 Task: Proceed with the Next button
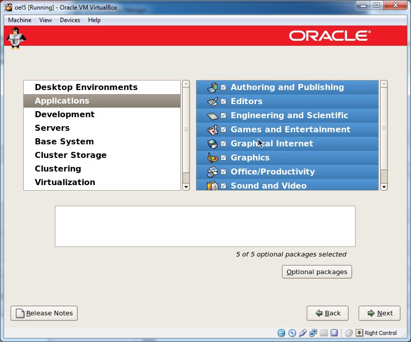[x=380, y=313]
